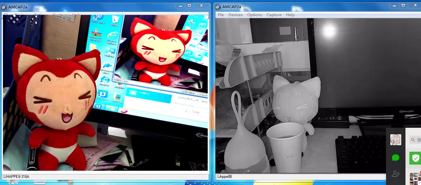Maximize the left AMCAP2a window
This screenshot has height=185, width=421.
coord(189,5)
